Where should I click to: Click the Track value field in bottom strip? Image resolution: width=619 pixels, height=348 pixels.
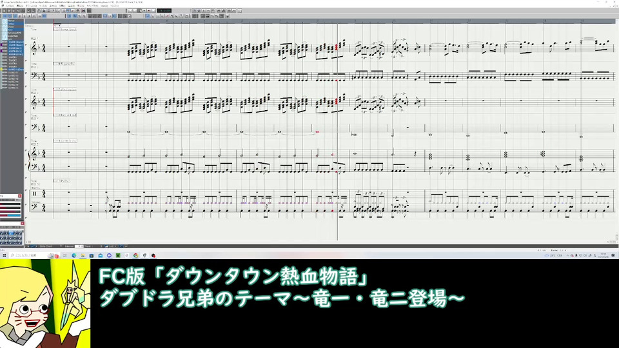pyautogui.click(x=97, y=246)
